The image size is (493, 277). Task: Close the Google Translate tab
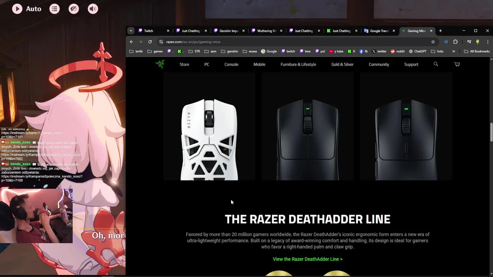394,31
